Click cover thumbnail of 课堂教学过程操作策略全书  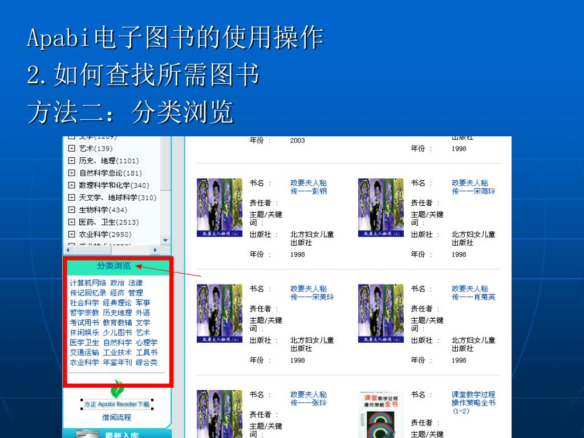pos(380,415)
